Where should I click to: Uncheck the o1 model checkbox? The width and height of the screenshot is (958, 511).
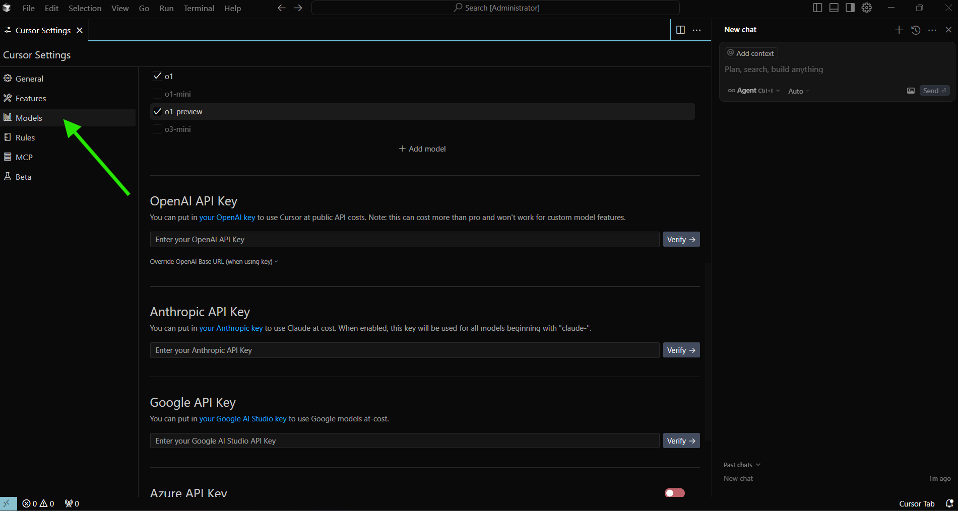[x=157, y=76]
